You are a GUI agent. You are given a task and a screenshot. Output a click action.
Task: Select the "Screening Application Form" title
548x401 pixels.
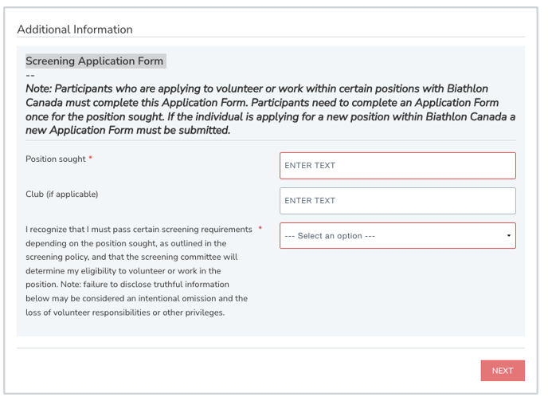coord(95,61)
